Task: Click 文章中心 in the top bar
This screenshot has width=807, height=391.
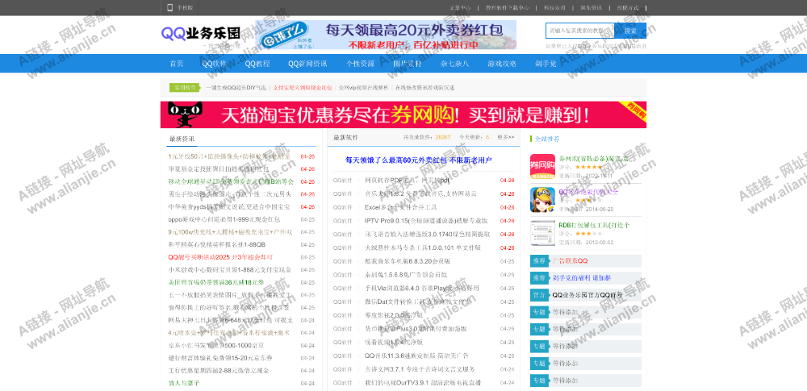Action: coord(460,8)
